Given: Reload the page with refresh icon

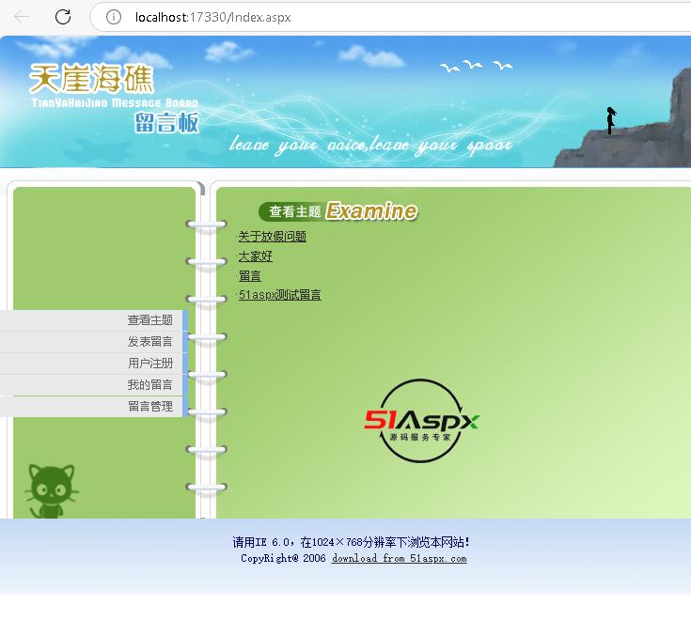Looking at the screenshot, I should pos(63,17).
